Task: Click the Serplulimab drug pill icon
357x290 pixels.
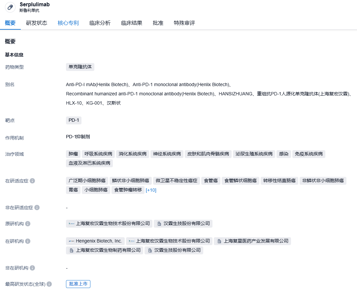Action: pyautogui.click(x=10, y=7)
